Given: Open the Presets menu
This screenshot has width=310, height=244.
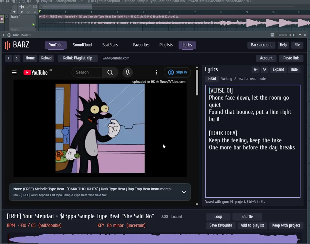Looking at the screenshot, I should [282, 35].
